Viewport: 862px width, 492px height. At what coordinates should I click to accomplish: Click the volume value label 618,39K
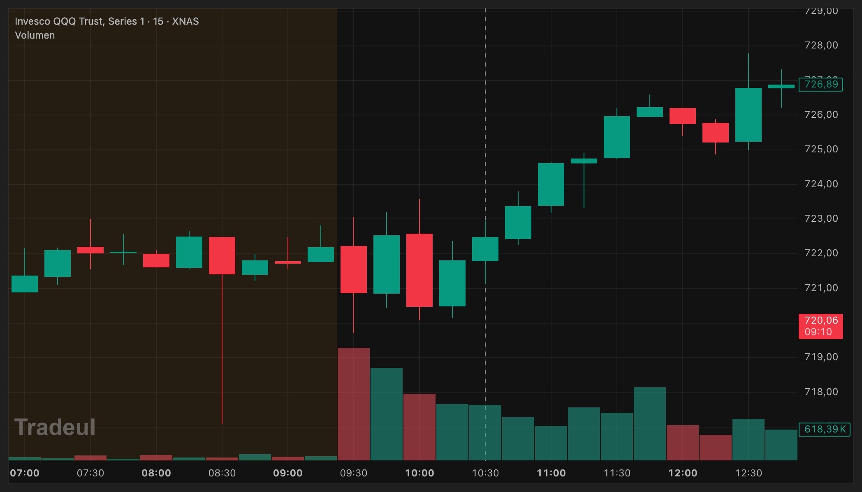[824, 429]
